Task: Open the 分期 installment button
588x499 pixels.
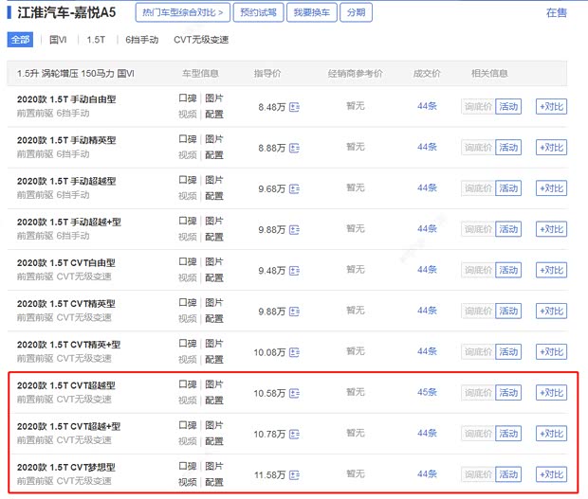Action: point(356,12)
